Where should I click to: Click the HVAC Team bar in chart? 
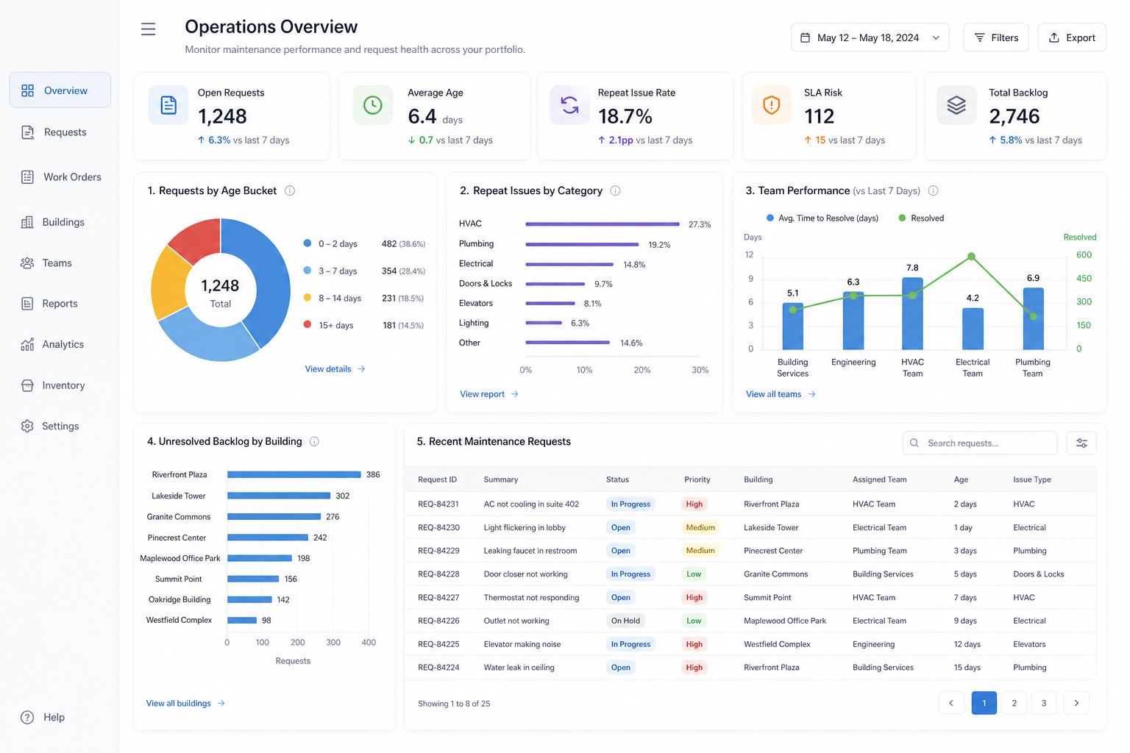click(912, 313)
